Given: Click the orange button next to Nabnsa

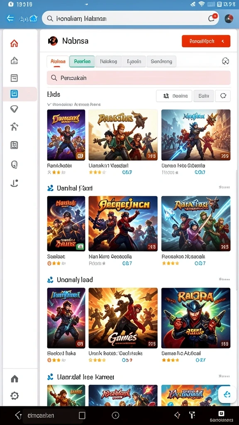Looking at the screenshot, I should coord(206,41).
